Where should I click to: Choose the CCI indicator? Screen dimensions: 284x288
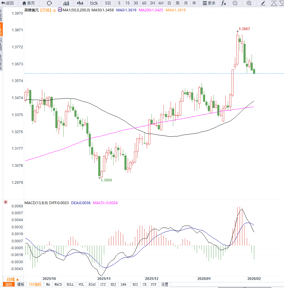[x=103, y=284]
